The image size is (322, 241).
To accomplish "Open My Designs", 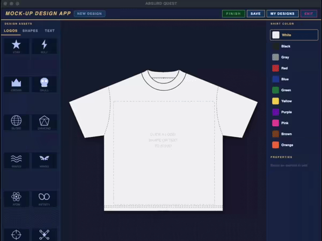I will click(x=283, y=14).
